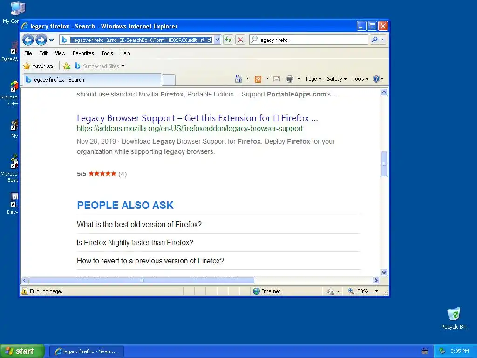Open the Page command bar menu

pos(313,79)
